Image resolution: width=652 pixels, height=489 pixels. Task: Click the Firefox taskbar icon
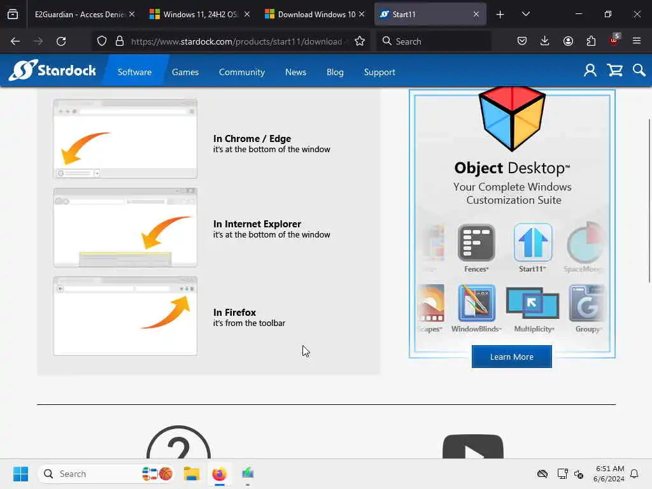(x=220, y=474)
